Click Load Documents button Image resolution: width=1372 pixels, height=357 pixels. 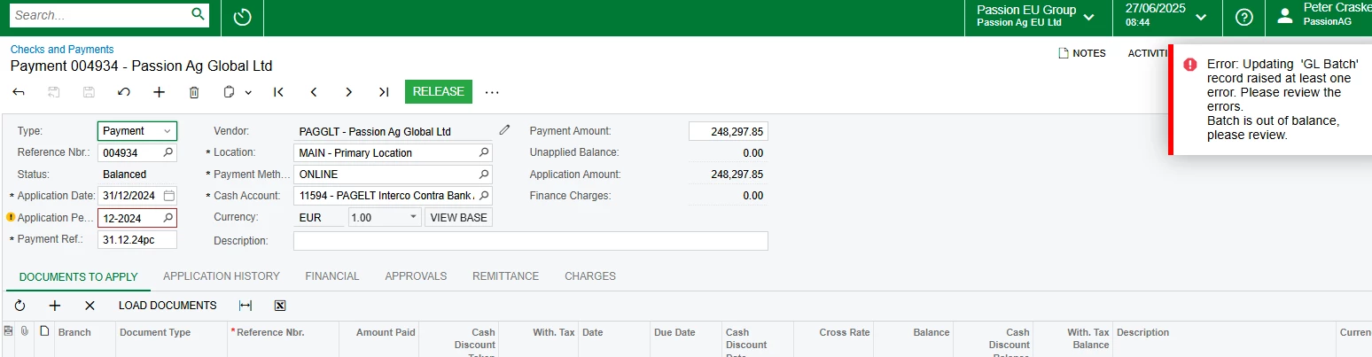pyautogui.click(x=168, y=306)
